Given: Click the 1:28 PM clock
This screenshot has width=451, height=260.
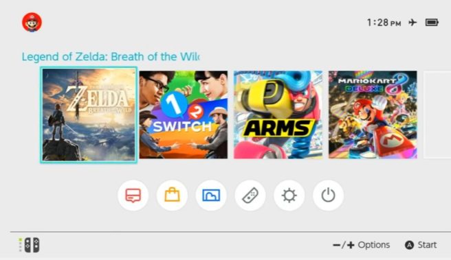Looking at the screenshot, I should coord(384,23).
